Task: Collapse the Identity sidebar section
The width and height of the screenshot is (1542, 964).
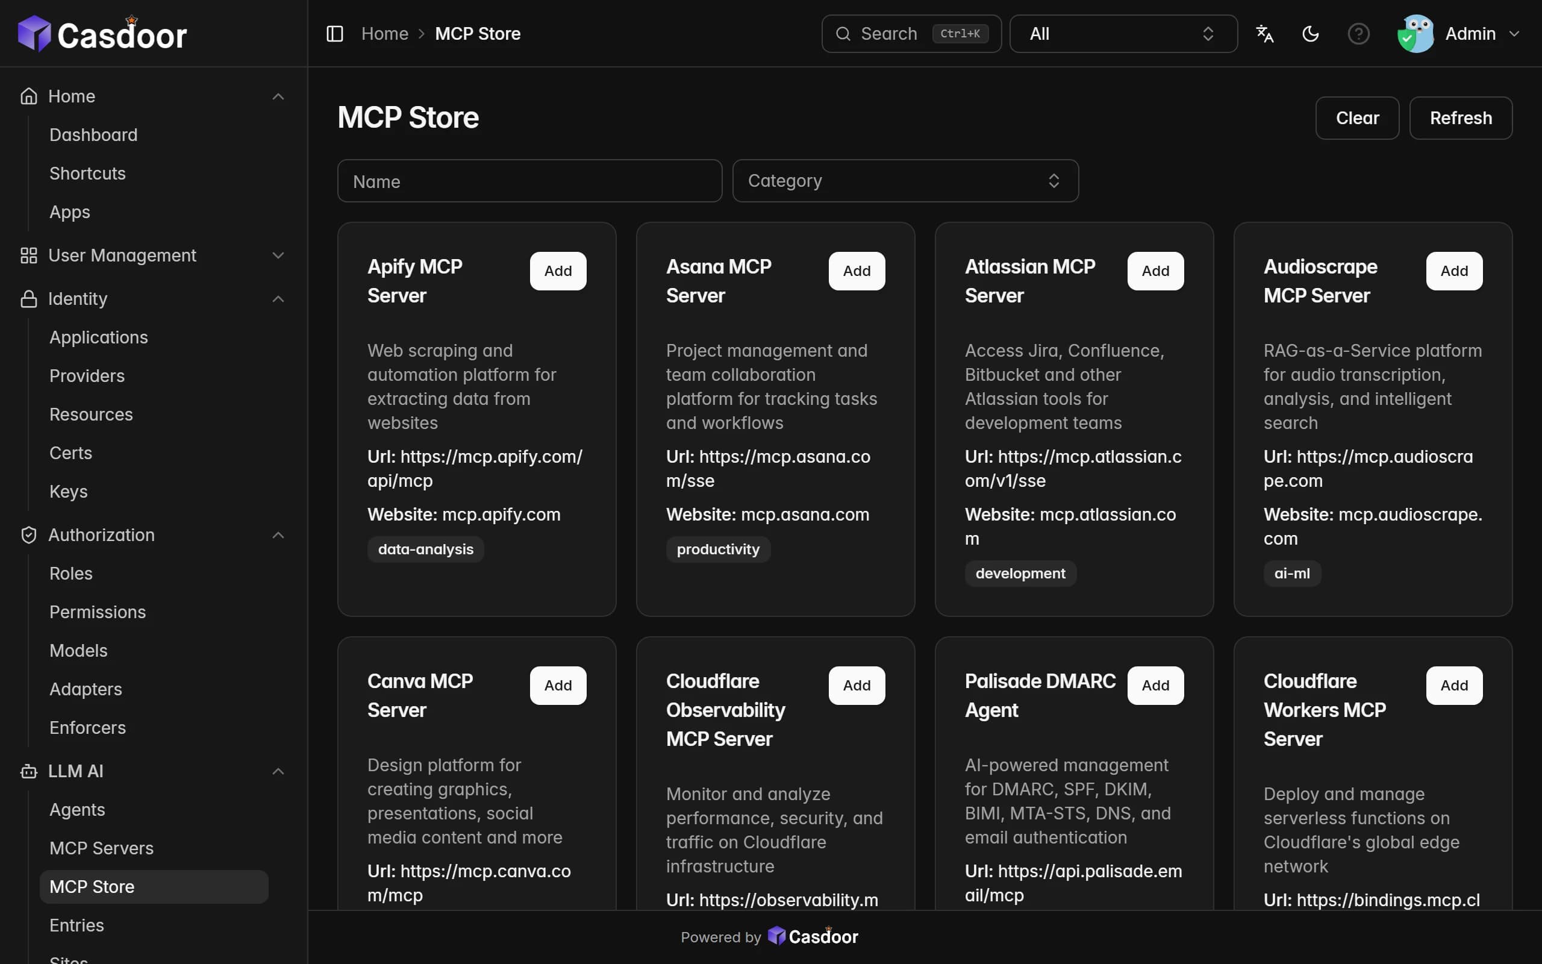Action: 278,299
